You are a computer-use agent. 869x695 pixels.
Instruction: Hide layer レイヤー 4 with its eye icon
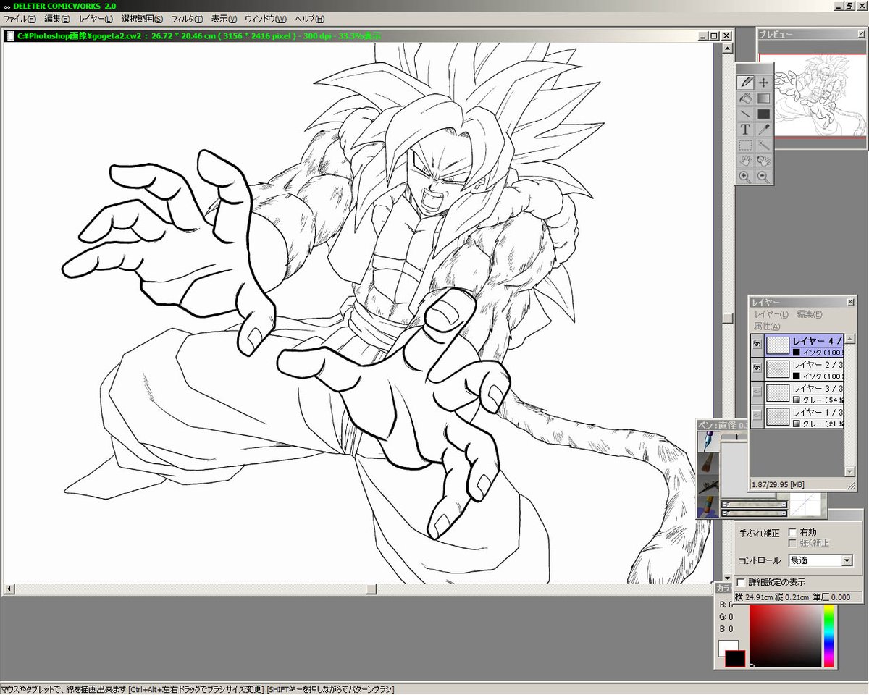pyautogui.click(x=757, y=345)
